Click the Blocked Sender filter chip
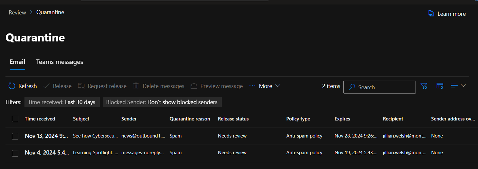 click(x=162, y=102)
